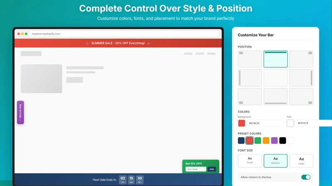332x186 pixels.
Task: Choose the Medium font size option
Action: pyautogui.click(x=276, y=161)
